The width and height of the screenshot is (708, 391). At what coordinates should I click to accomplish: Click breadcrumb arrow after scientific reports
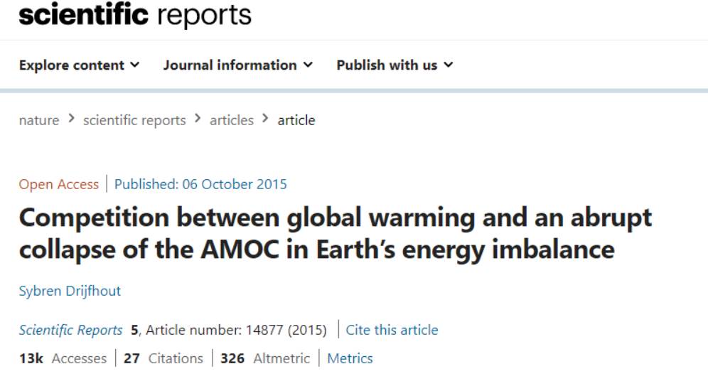(198, 119)
